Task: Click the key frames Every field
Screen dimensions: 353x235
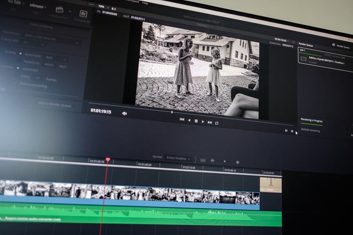Action: pyautogui.click(x=37, y=77)
